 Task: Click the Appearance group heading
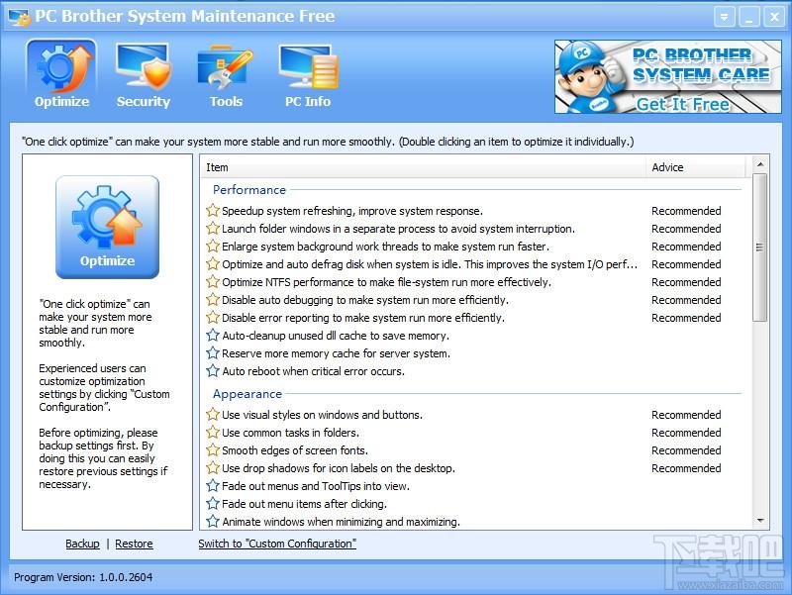coord(247,393)
